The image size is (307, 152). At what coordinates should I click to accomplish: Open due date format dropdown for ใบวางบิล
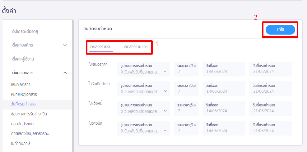point(143,128)
